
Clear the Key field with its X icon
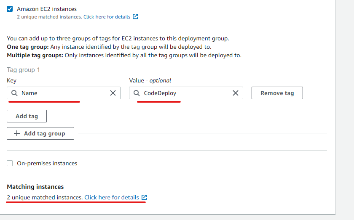113,93
